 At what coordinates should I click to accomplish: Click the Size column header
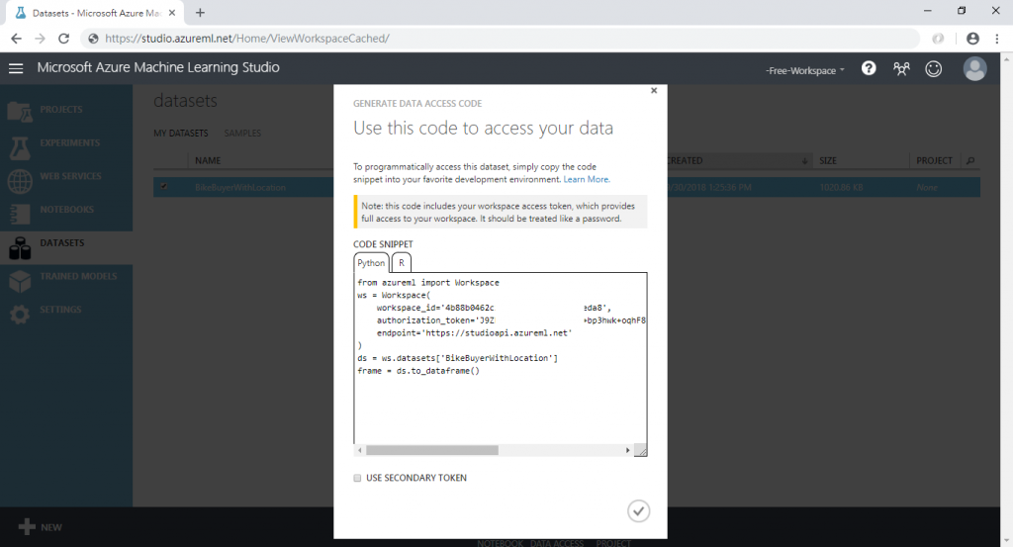coord(828,160)
